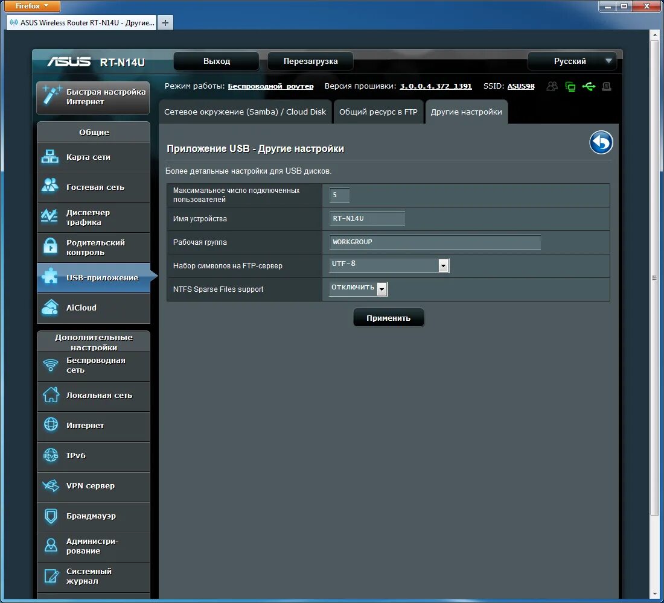Click the Администрирование user icon

51,546
